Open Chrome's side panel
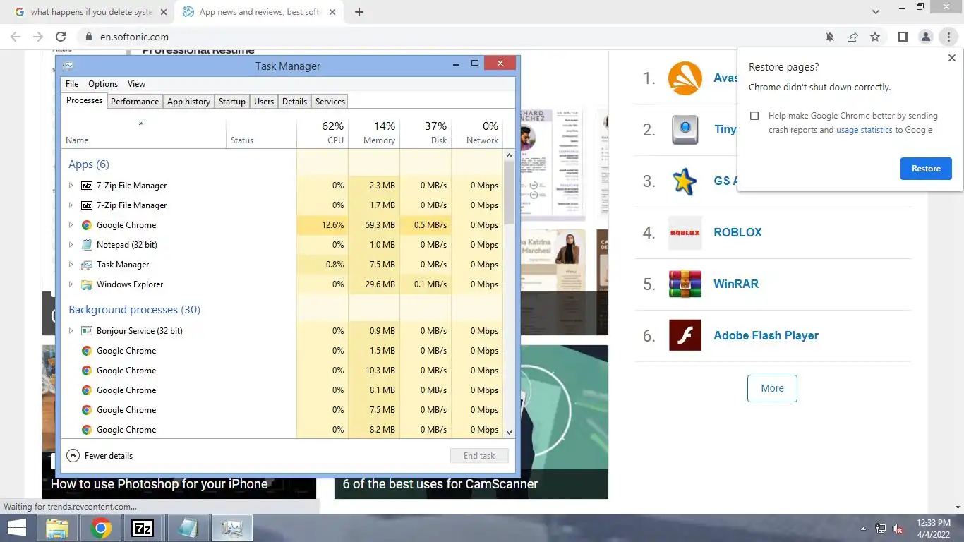The image size is (964, 542). click(x=903, y=37)
